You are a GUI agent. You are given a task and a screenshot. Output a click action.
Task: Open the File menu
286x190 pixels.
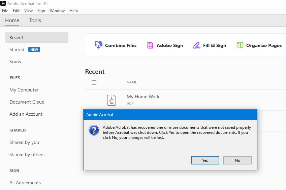(5, 11)
